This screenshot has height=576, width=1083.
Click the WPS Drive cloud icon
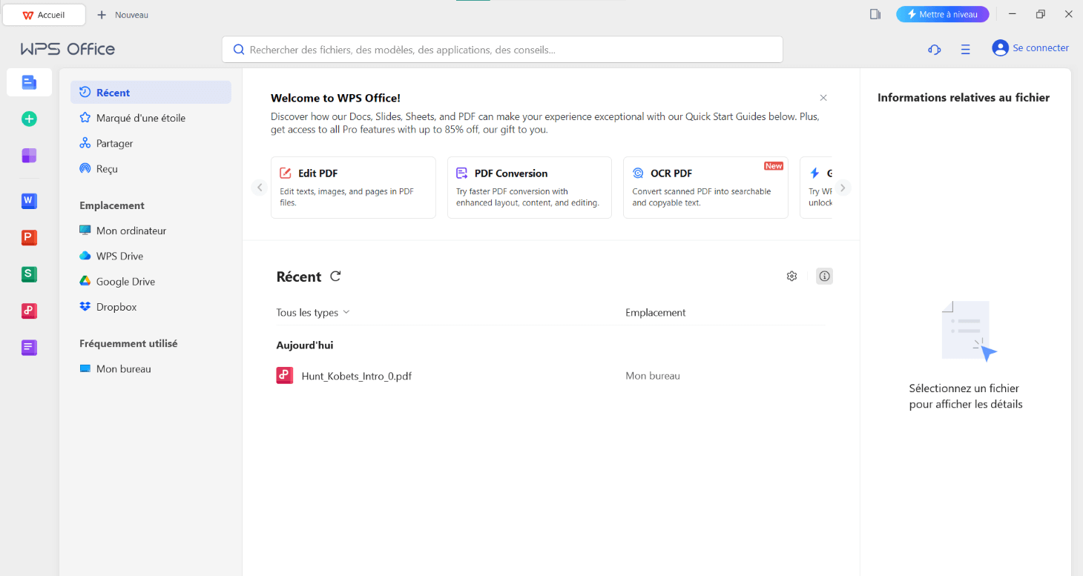coord(85,256)
